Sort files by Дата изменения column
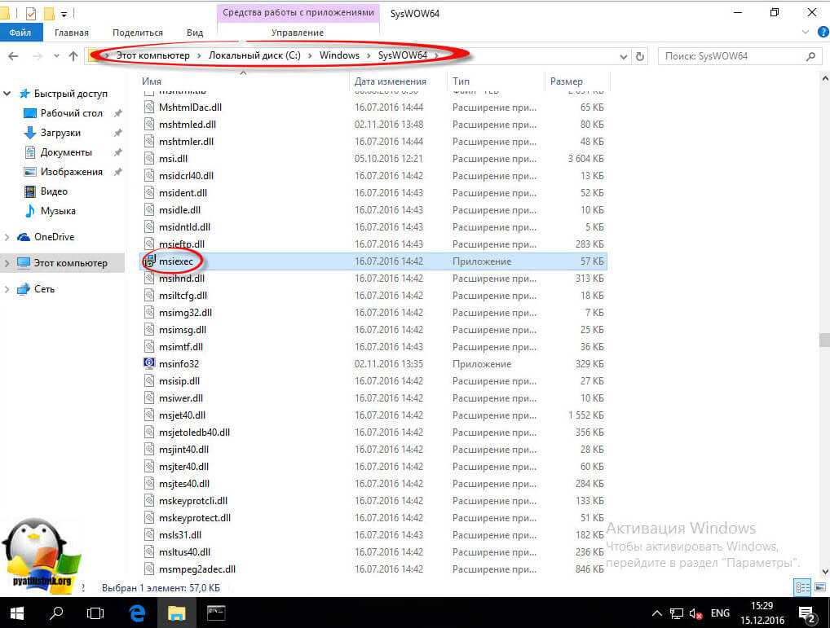The height and width of the screenshot is (628, 830). [390, 81]
